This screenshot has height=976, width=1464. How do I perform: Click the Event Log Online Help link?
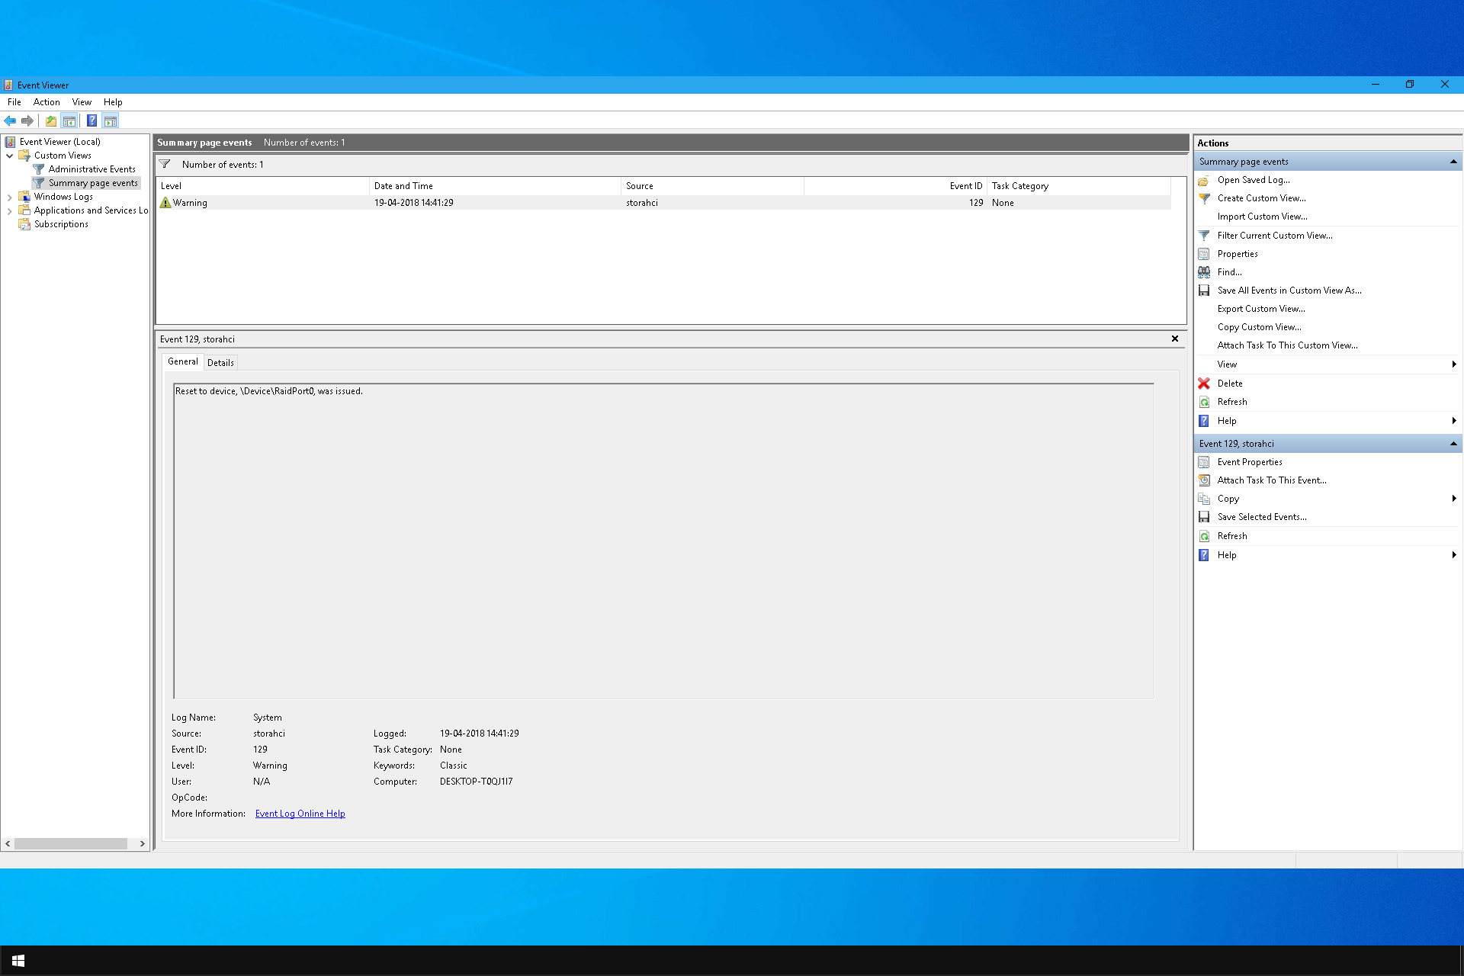click(x=300, y=814)
